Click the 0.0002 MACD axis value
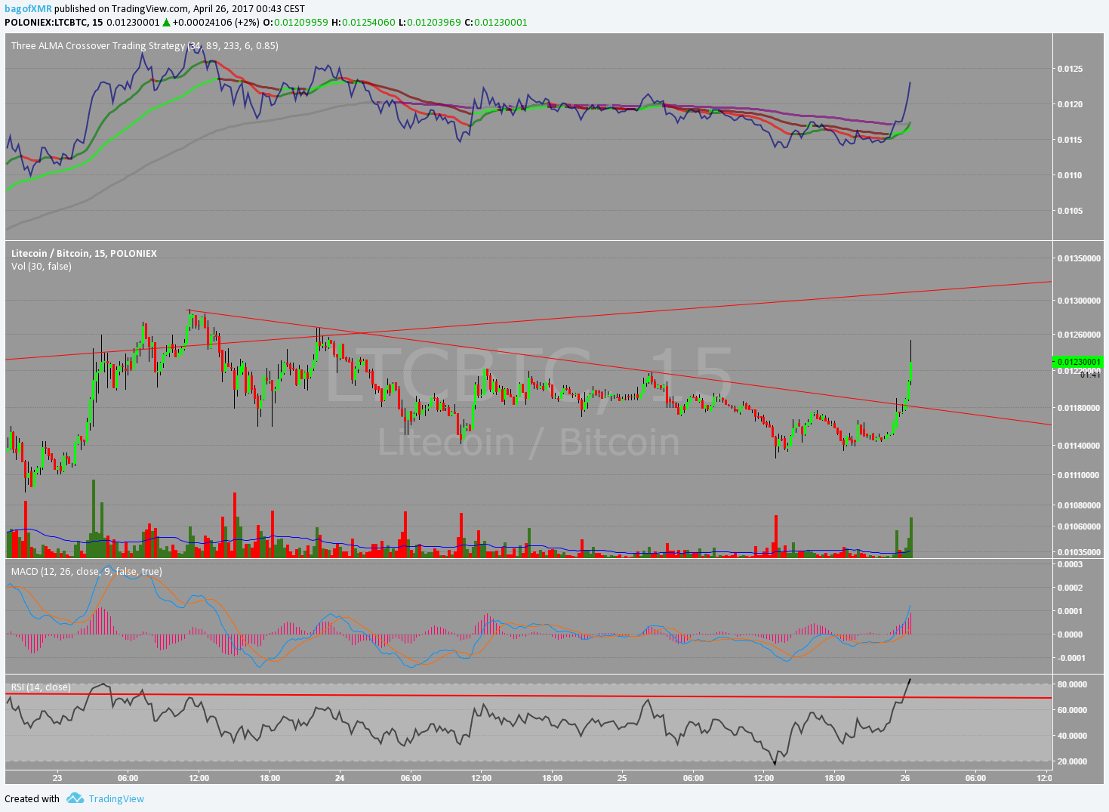 (1070, 588)
